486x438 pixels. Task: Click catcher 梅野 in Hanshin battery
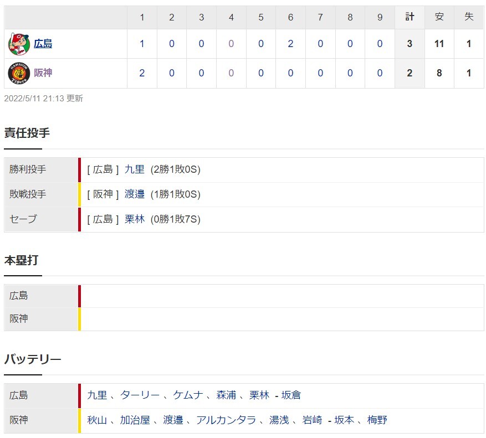[377, 420]
